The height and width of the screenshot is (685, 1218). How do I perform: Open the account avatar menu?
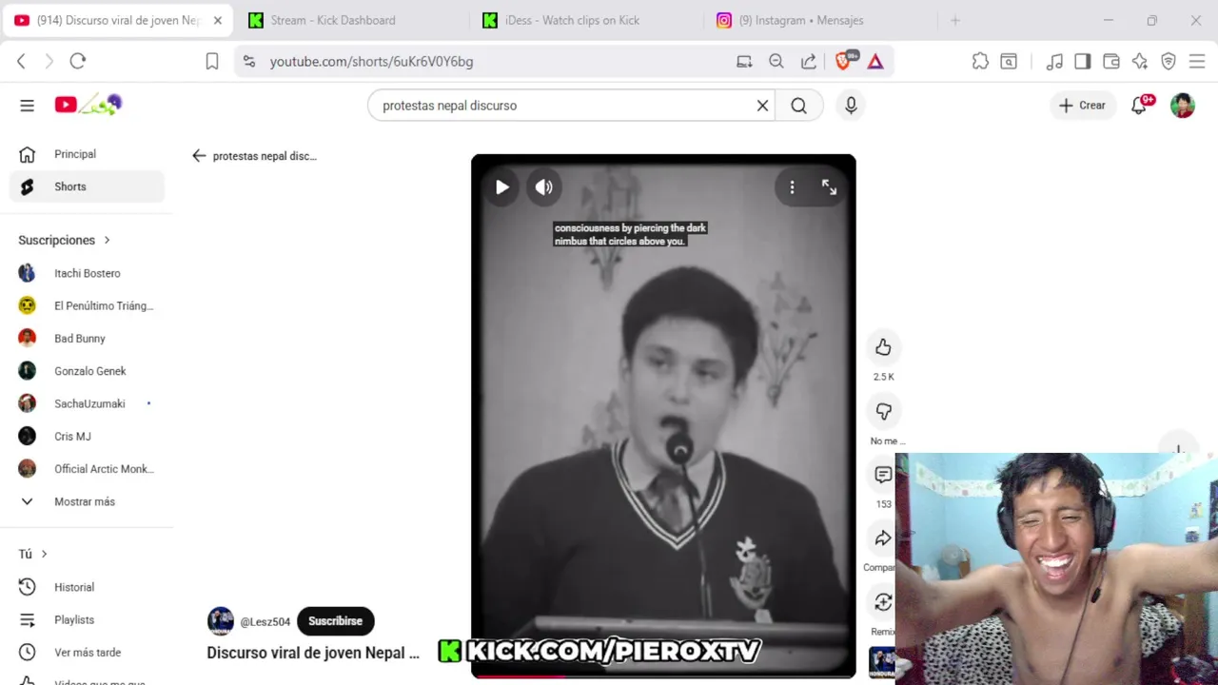coord(1183,106)
